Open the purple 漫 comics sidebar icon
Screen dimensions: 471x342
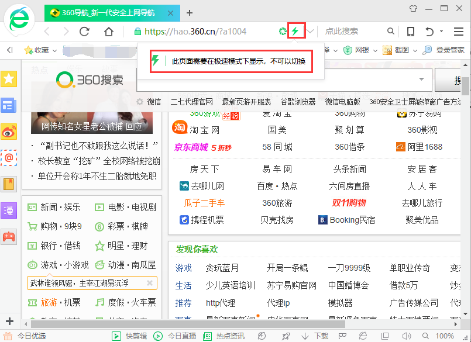9,210
